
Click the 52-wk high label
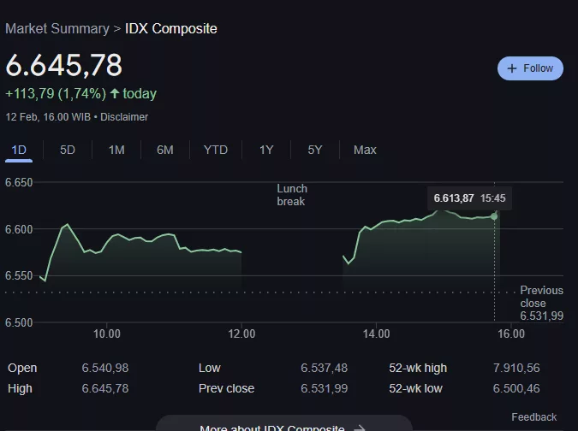(418, 368)
